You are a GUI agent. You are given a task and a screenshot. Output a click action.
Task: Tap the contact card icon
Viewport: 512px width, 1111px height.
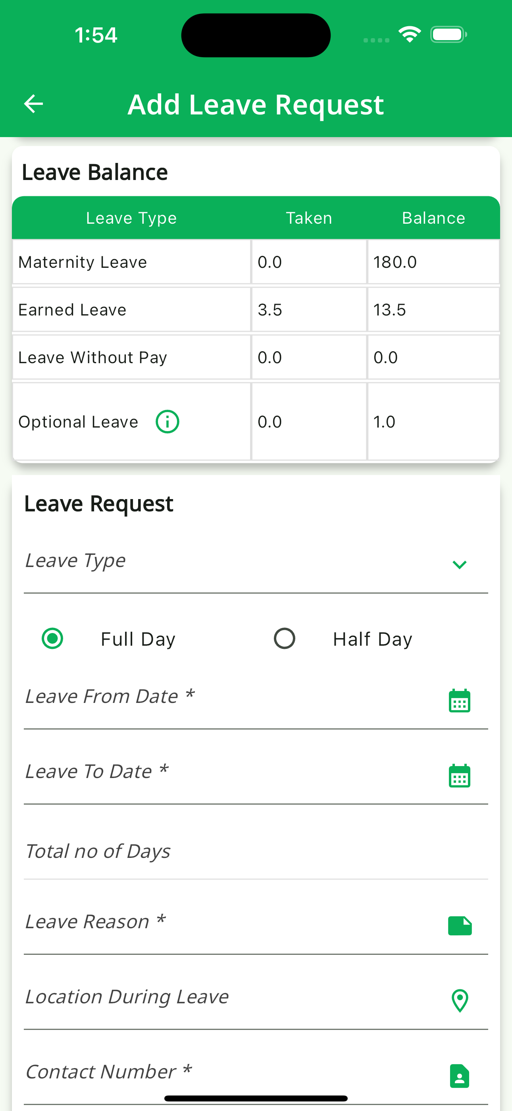(460, 1076)
